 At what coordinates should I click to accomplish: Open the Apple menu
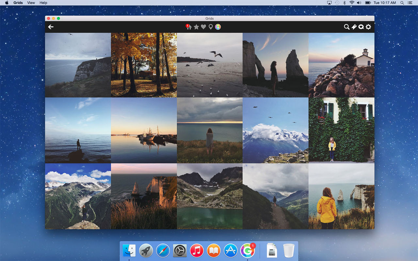7,3
